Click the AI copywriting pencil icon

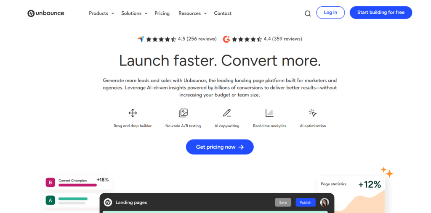pos(227,113)
